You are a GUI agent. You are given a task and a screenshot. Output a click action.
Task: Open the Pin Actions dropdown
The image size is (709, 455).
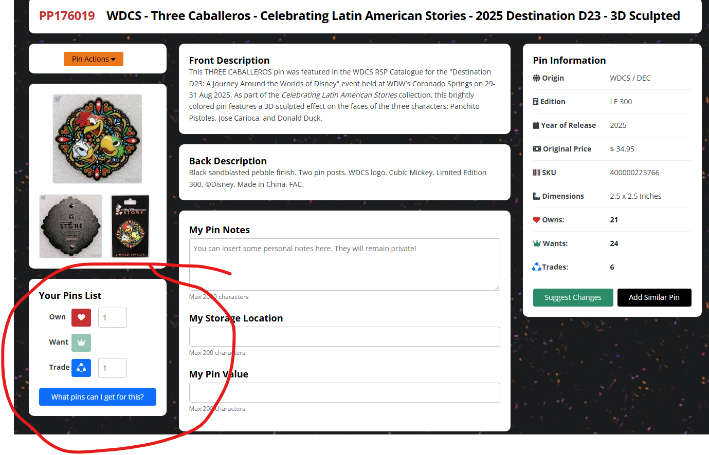94,59
